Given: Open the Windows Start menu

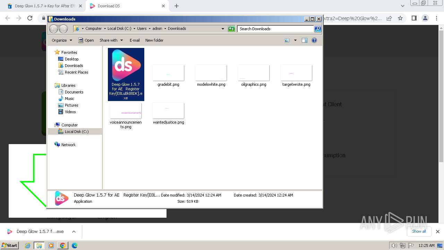Looking at the screenshot, I should pyautogui.click(x=10, y=245).
